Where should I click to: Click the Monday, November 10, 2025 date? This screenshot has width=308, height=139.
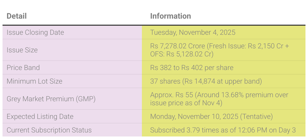point(194,117)
